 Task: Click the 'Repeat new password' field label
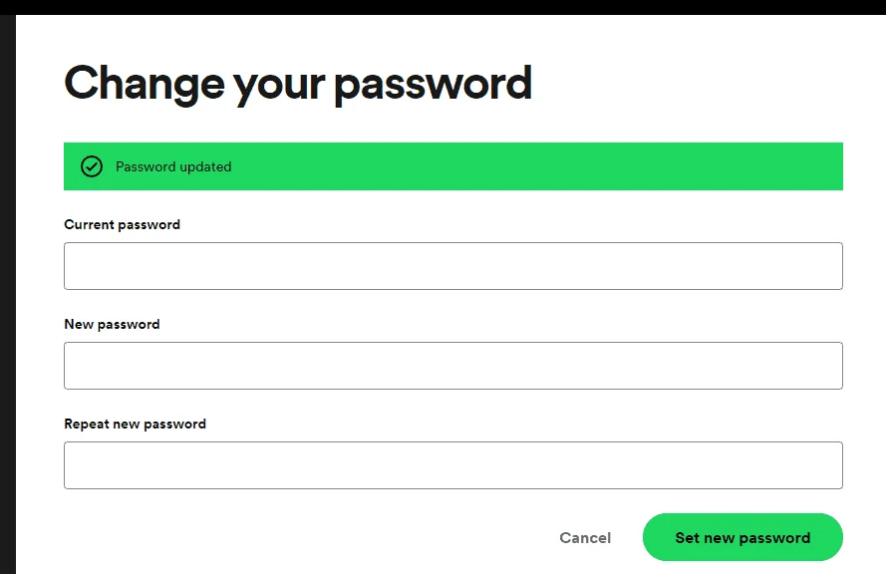click(136, 425)
